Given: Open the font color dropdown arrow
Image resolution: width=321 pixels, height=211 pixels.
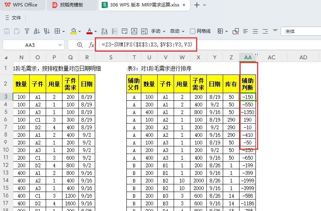Looking at the screenshot, I should point(96,31).
